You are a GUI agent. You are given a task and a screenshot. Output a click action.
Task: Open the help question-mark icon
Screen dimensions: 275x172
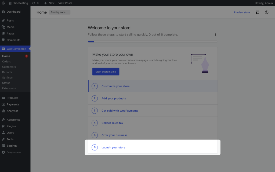(266, 12)
